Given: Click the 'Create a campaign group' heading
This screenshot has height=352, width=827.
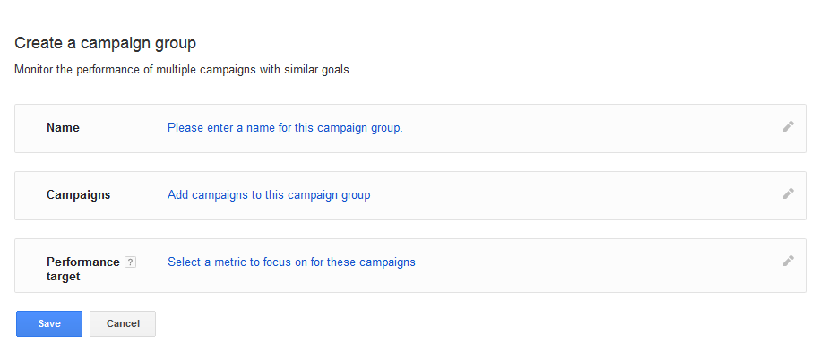Looking at the screenshot, I should click(x=105, y=43).
